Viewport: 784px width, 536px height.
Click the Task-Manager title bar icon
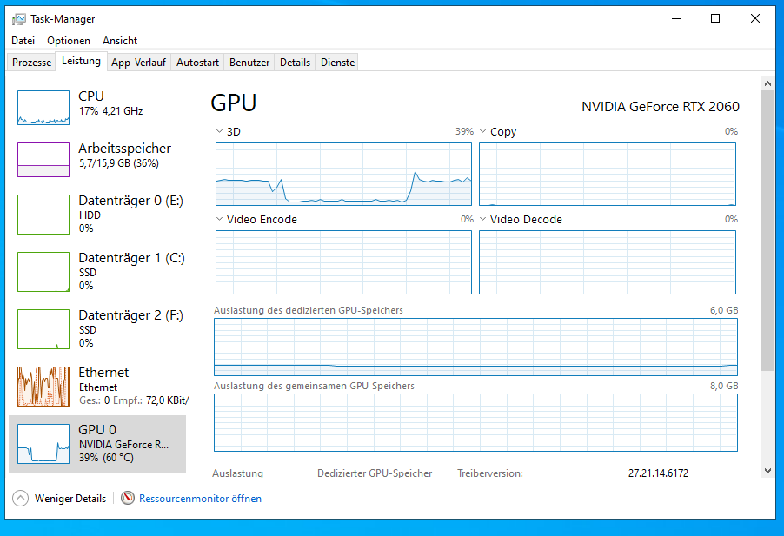click(x=18, y=19)
